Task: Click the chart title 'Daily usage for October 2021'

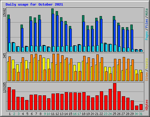Action: (34, 4)
